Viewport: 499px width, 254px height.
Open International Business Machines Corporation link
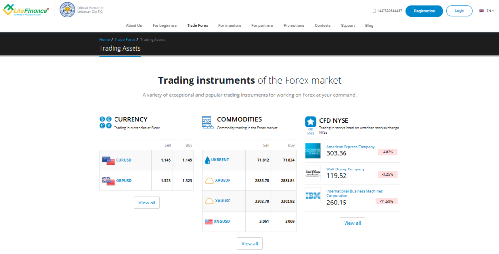pos(355,193)
